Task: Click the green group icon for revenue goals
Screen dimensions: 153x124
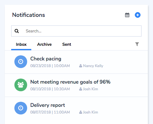Action: [x=21, y=85]
